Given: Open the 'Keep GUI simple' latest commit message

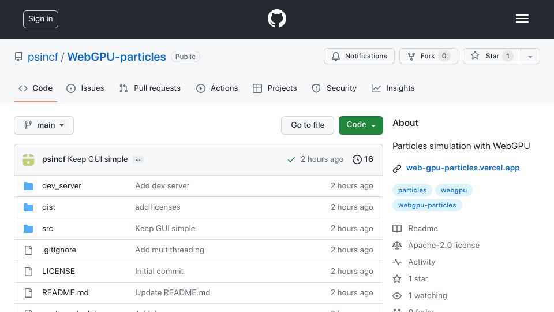Looking at the screenshot, I should pos(98,159).
